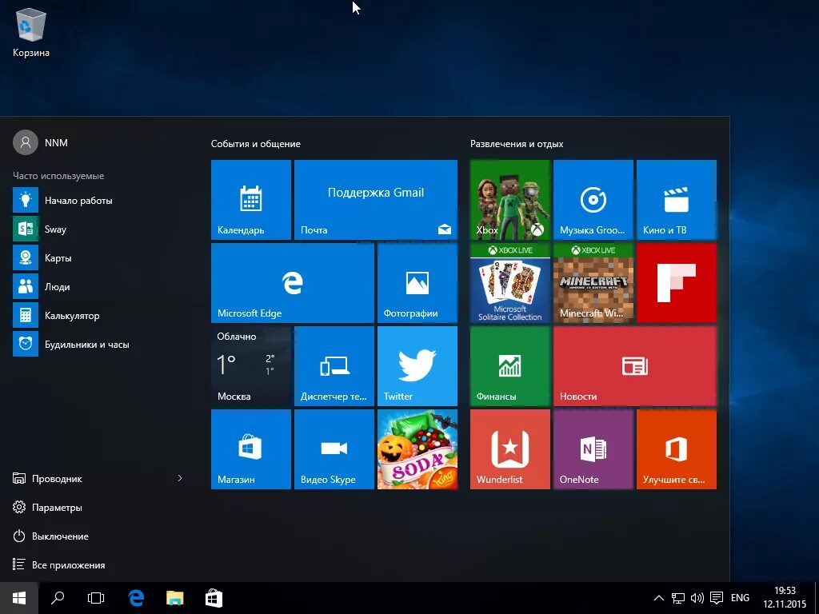This screenshot has width=819, height=614.
Task: Open the Mail tile (Почта)
Action: pyautogui.click(x=376, y=200)
